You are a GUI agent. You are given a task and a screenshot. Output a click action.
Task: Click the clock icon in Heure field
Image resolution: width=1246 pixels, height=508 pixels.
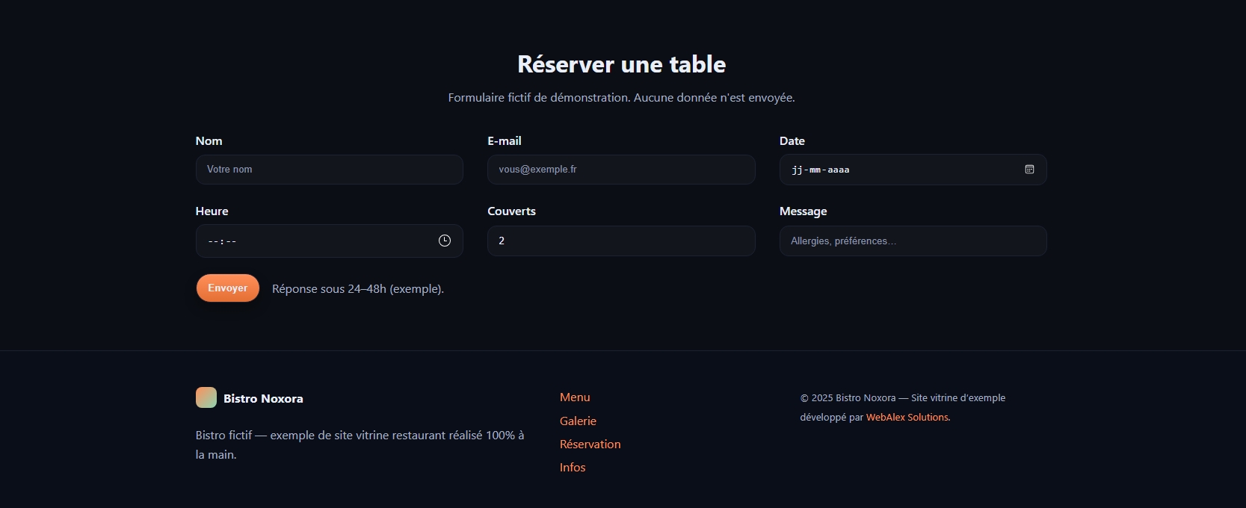[444, 241]
